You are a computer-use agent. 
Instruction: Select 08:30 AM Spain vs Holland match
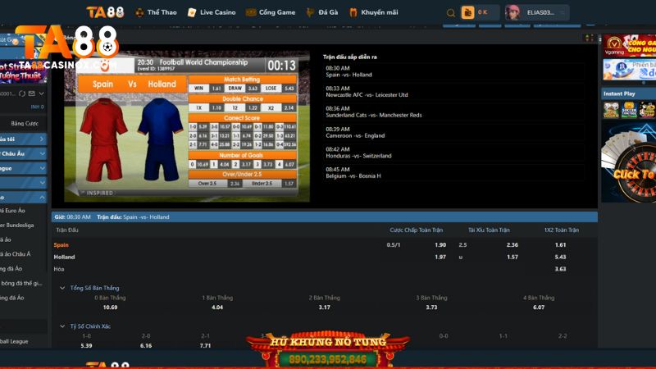(x=453, y=71)
